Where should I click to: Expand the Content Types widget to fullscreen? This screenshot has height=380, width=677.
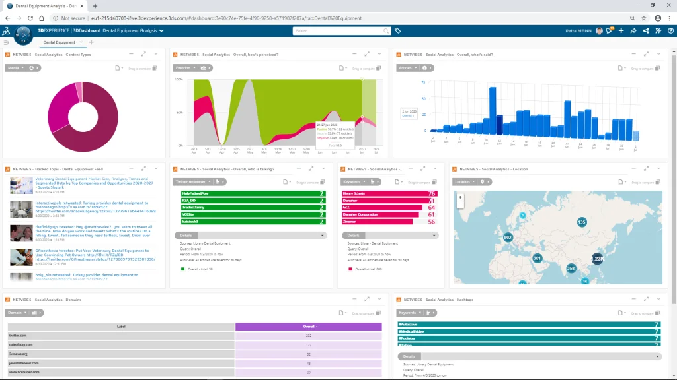[x=143, y=54]
